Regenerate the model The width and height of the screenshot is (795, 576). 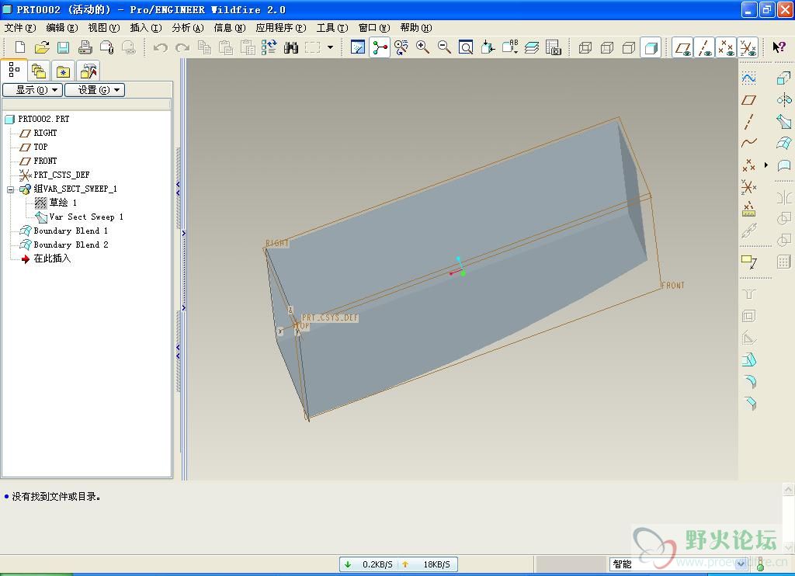coord(269,47)
